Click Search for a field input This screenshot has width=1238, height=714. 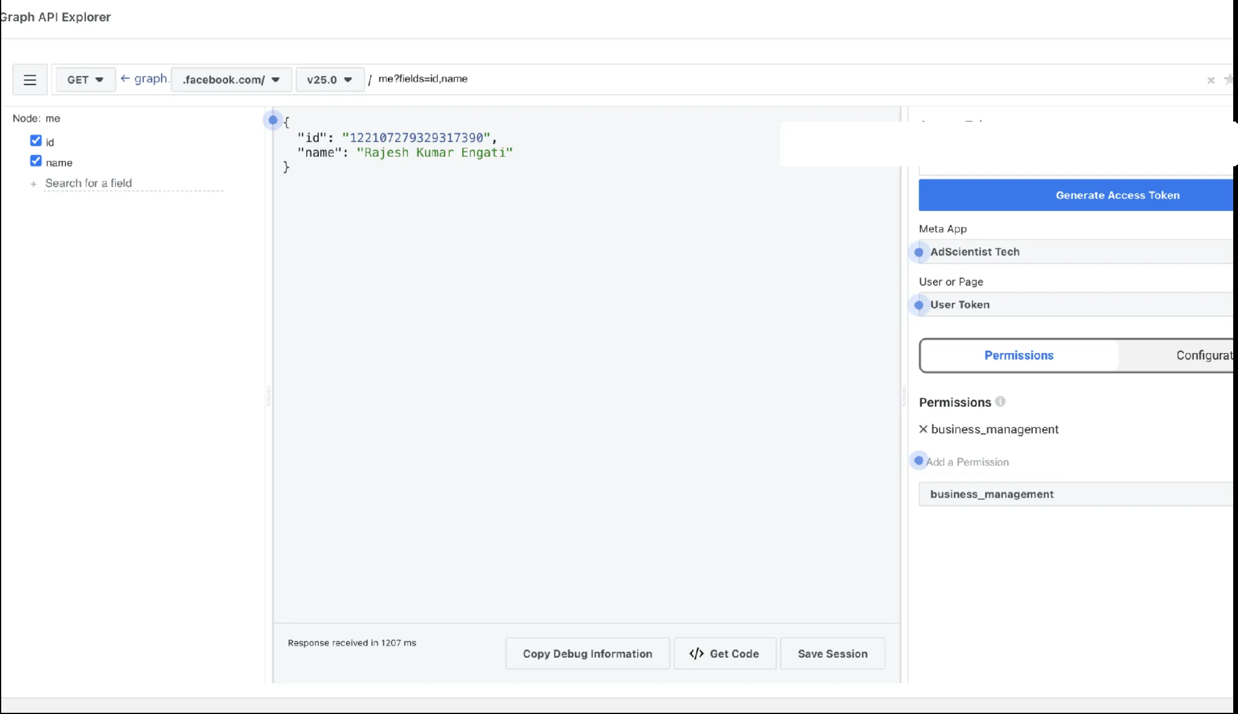tap(134, 183)
